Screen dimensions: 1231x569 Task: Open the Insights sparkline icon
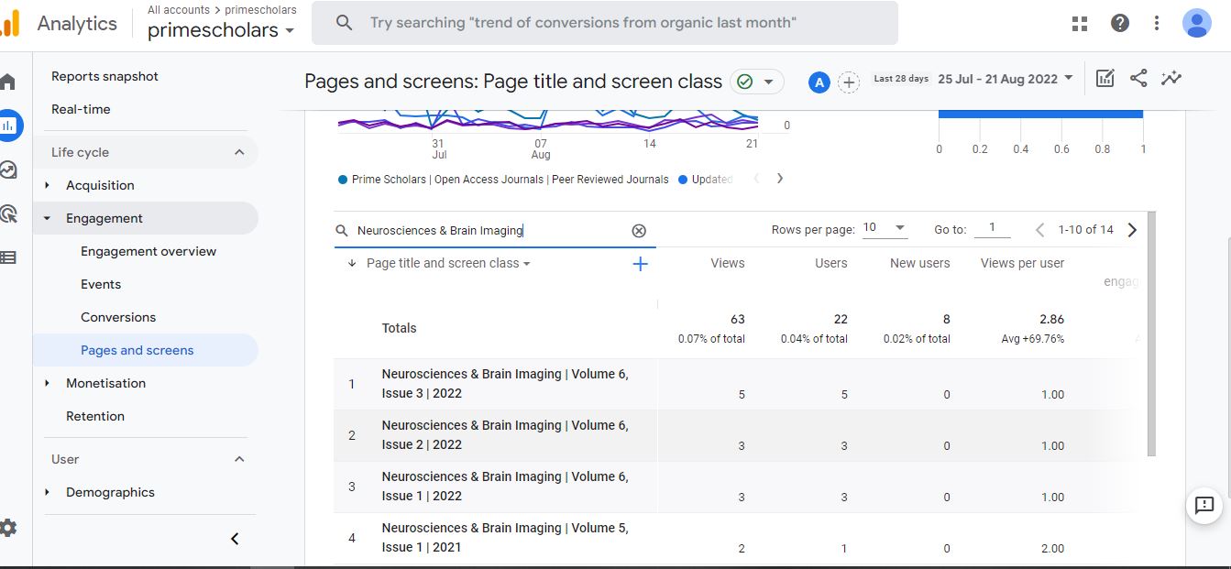(x=1171, y=79)
